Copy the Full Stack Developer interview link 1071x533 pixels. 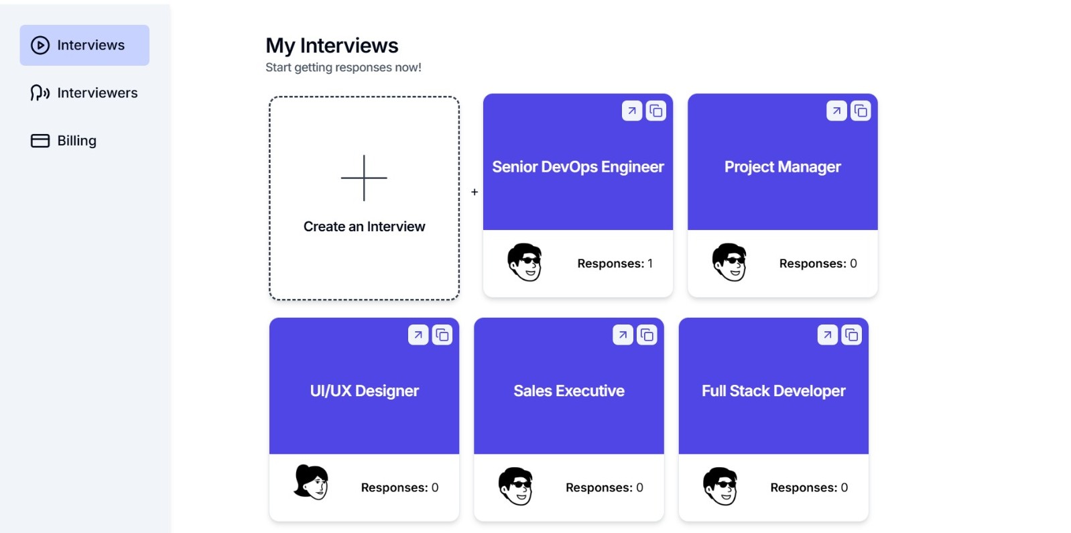(x=852, y=335)
